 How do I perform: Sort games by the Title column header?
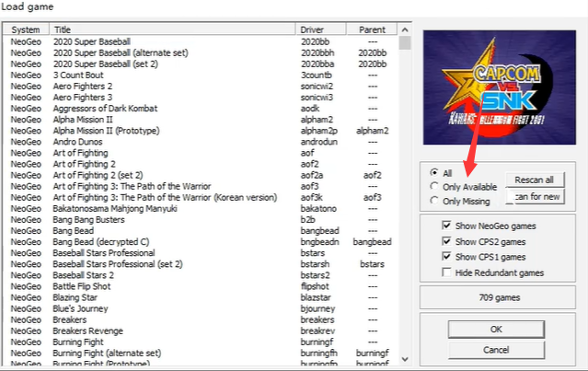coord(173,30)
